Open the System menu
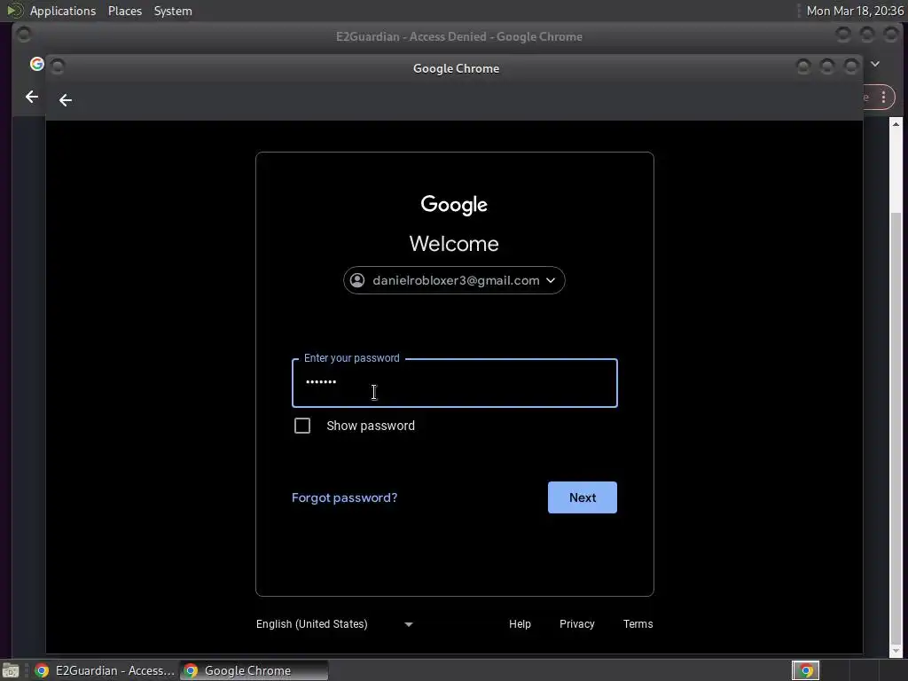The width and height of the screenshot is (908, 681). click(173, 11)
